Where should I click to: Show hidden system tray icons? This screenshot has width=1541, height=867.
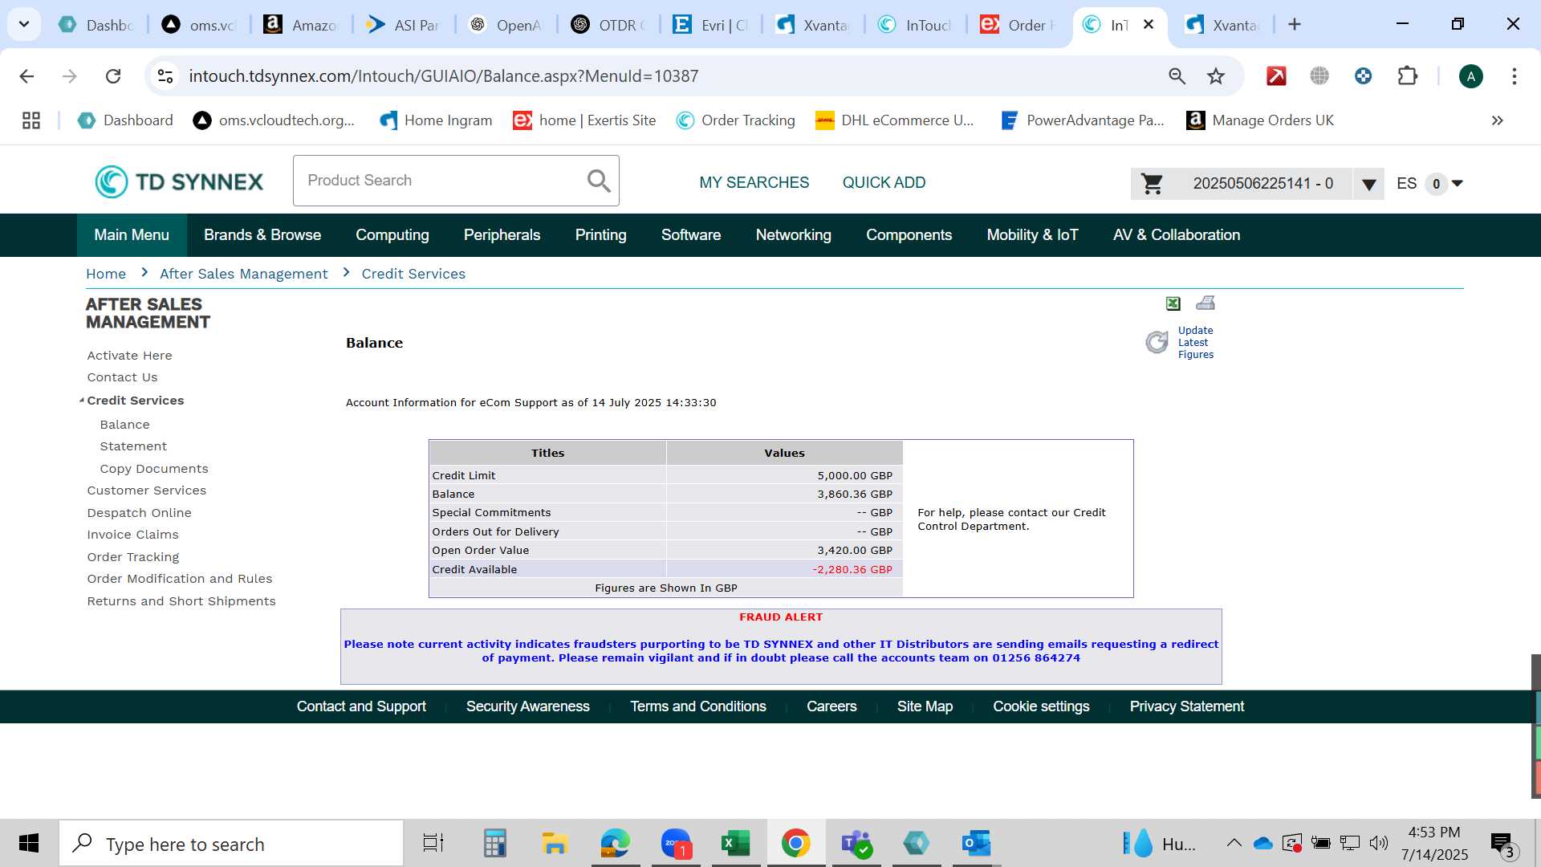click(x=1234, y=843)
